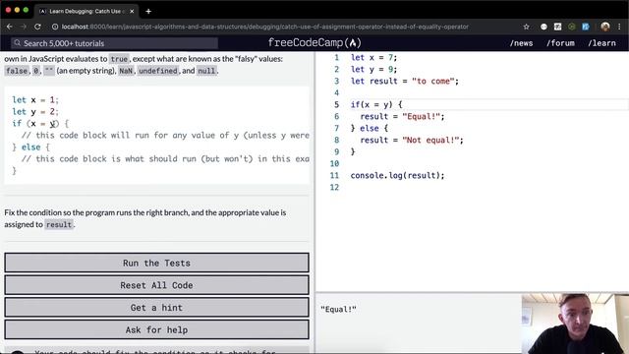Click editor line 1 'let x = 7;'

(373, 57)
